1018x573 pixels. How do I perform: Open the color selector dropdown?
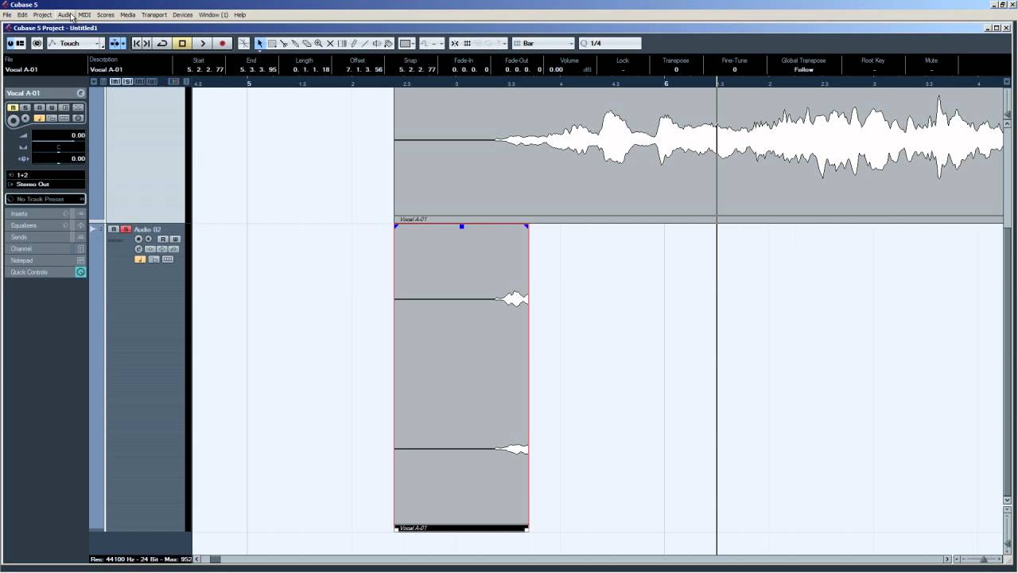tap(406, 43)
